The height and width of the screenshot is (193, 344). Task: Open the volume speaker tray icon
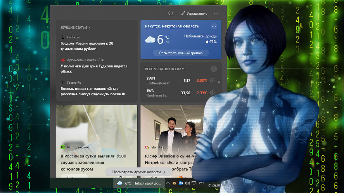187,183
